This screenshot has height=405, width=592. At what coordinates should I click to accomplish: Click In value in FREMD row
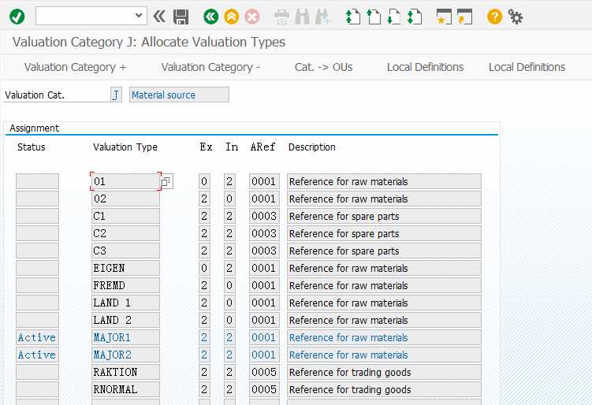229,286
